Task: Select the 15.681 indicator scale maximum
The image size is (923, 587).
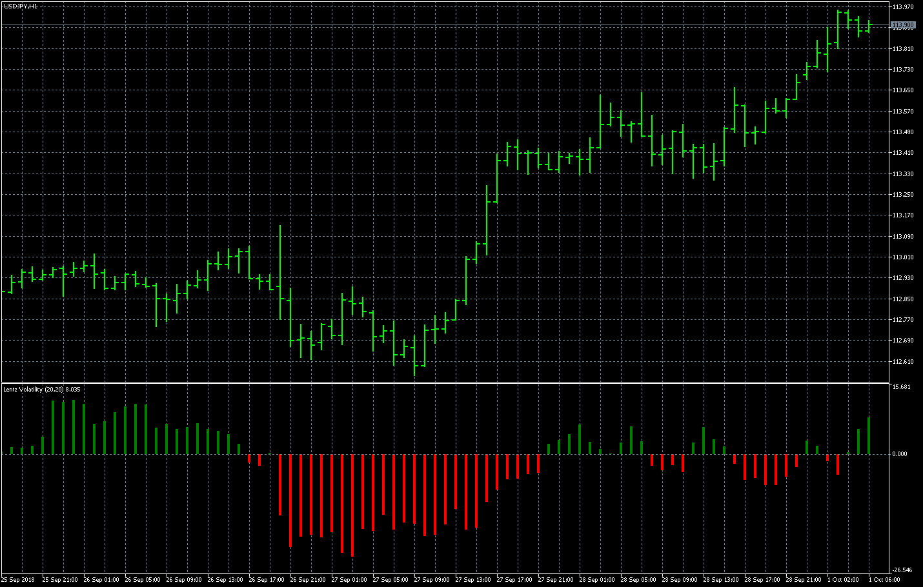Action: 901,387
